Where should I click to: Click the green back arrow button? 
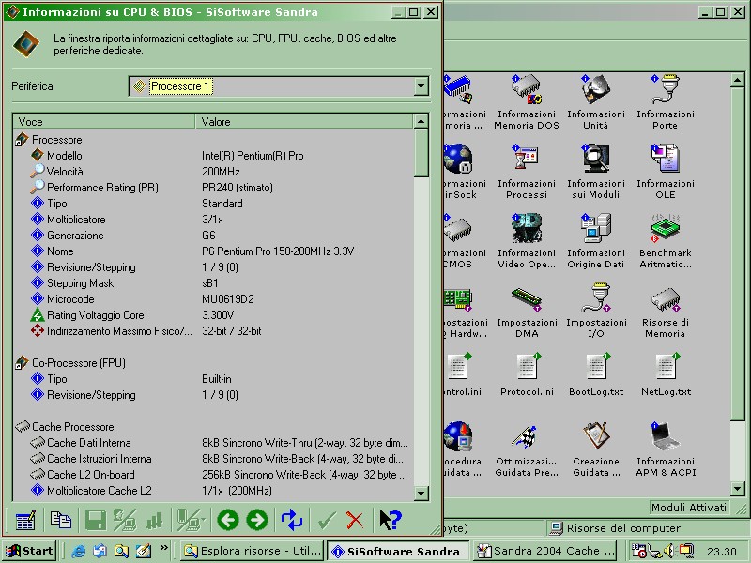(x=226, y=520)
